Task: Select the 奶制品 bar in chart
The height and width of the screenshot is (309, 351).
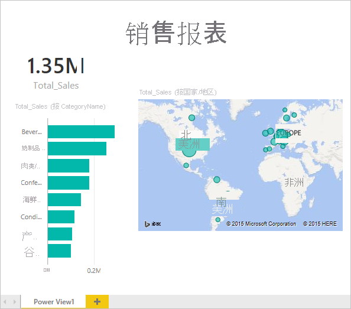Action: point(77,148)
